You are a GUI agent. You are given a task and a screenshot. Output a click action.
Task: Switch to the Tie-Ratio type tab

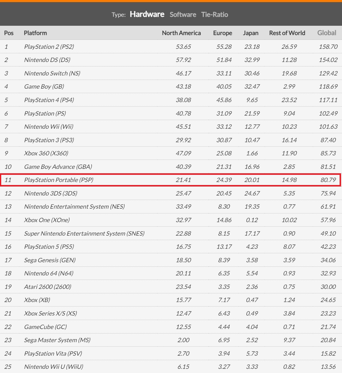[x=215, y=15]
